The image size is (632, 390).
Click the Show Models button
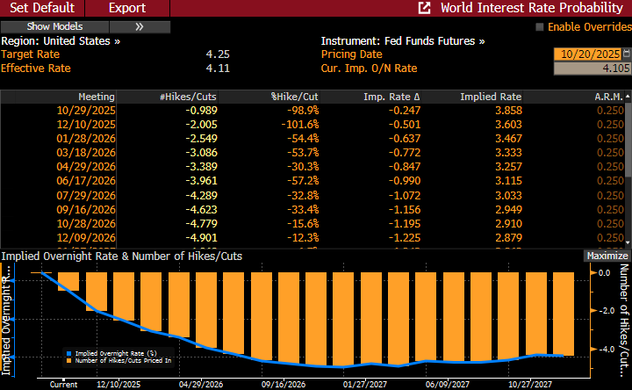(55, 27)
